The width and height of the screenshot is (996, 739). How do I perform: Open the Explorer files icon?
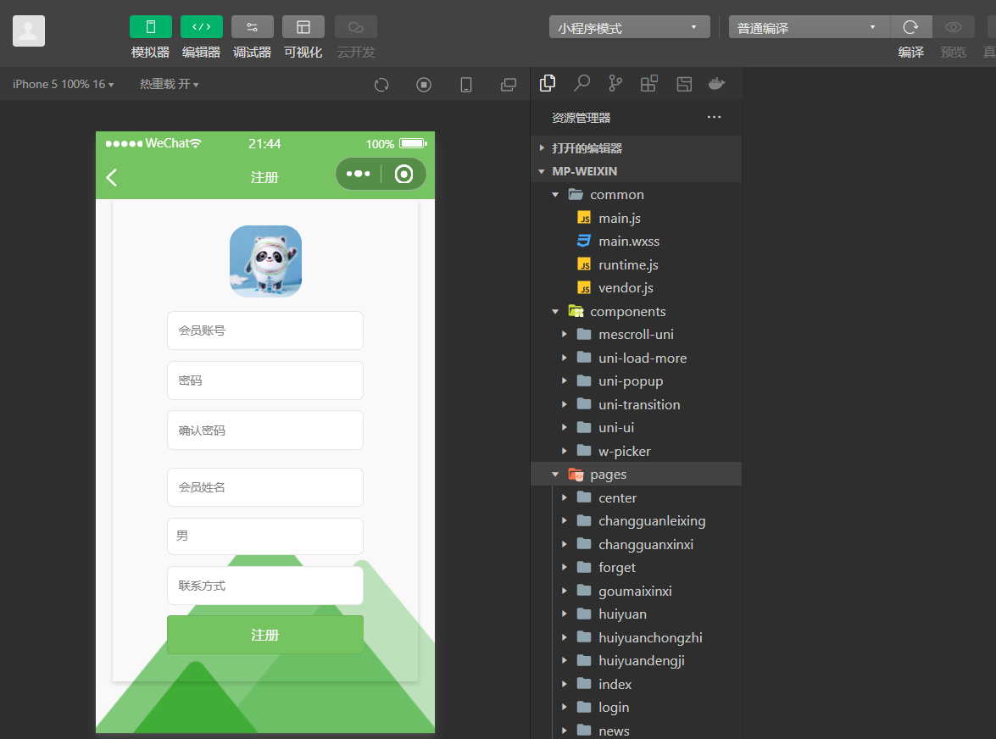(548, 83)
